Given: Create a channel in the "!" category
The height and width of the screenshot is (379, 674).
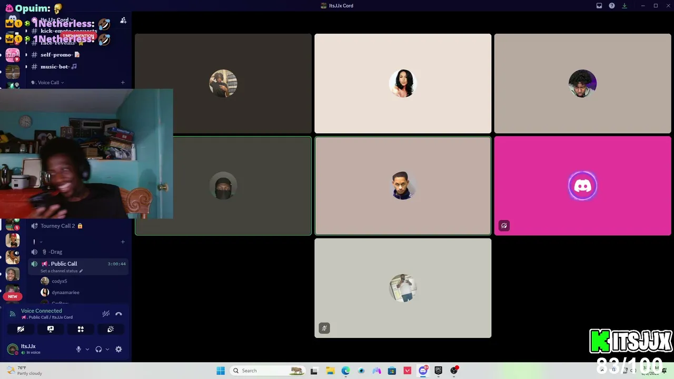Looking at the screenshot, I should pos(123,242).
